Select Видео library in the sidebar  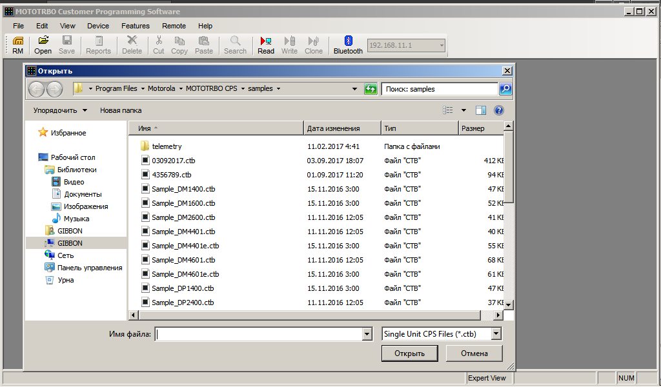tap(67, 182)
